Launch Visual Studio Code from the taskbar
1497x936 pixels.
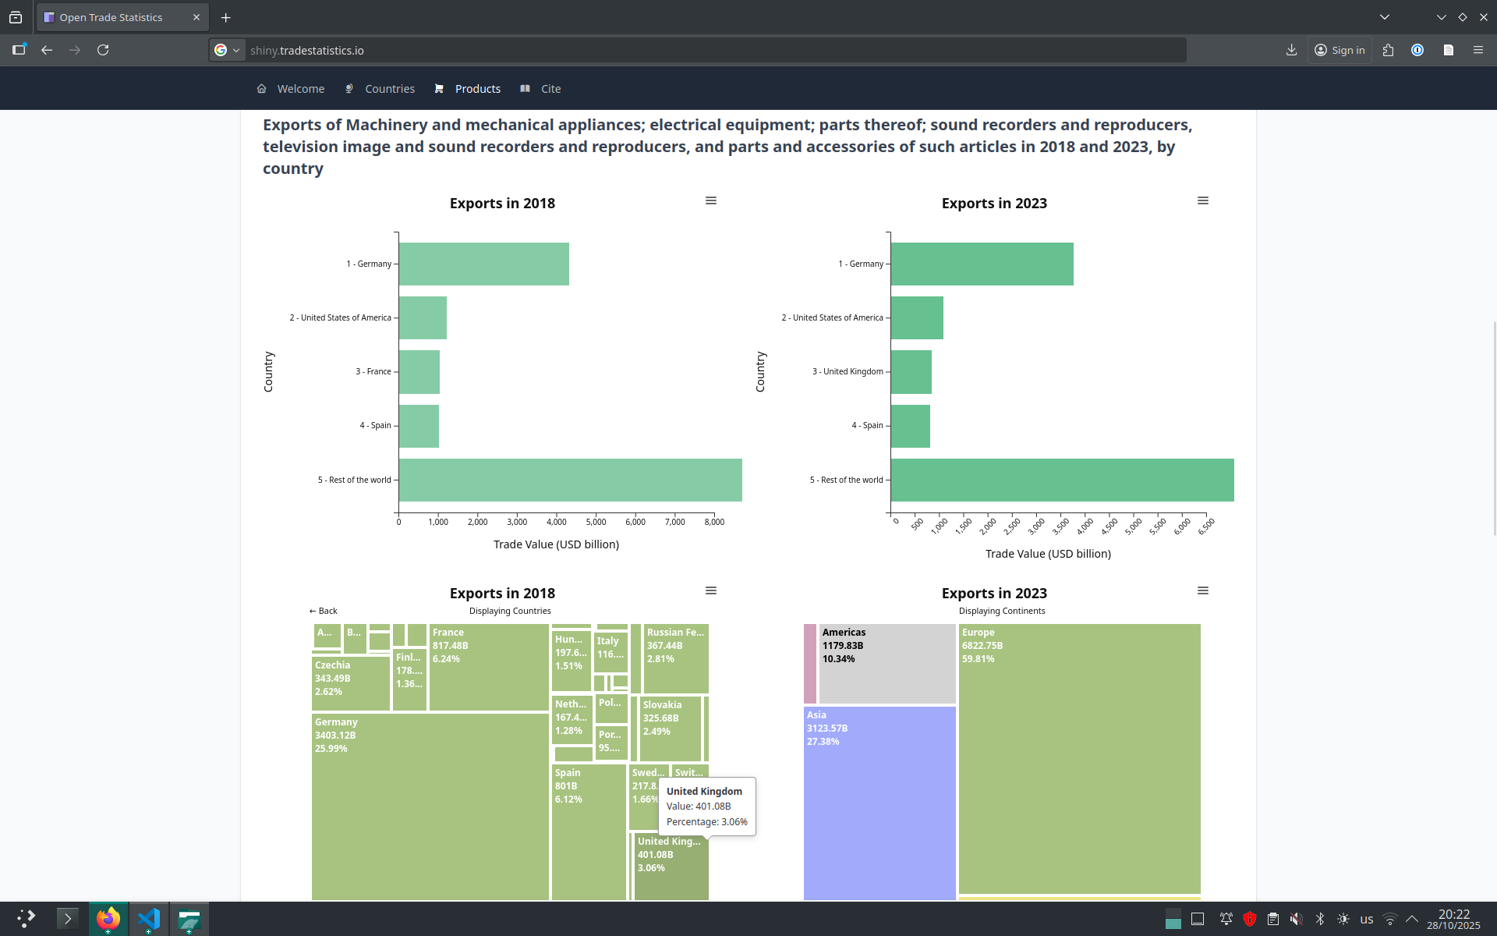148,919
